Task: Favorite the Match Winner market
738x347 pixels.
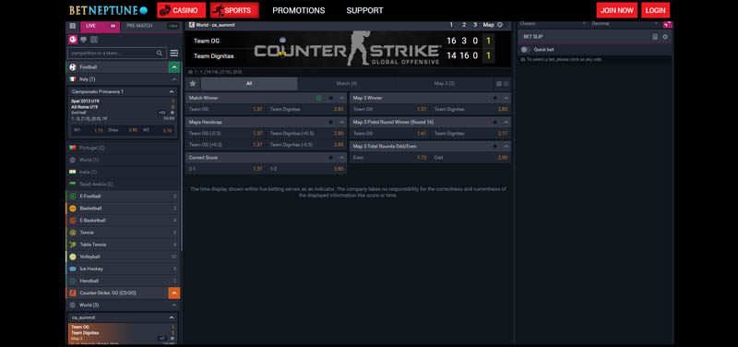Action: (331, 98)
